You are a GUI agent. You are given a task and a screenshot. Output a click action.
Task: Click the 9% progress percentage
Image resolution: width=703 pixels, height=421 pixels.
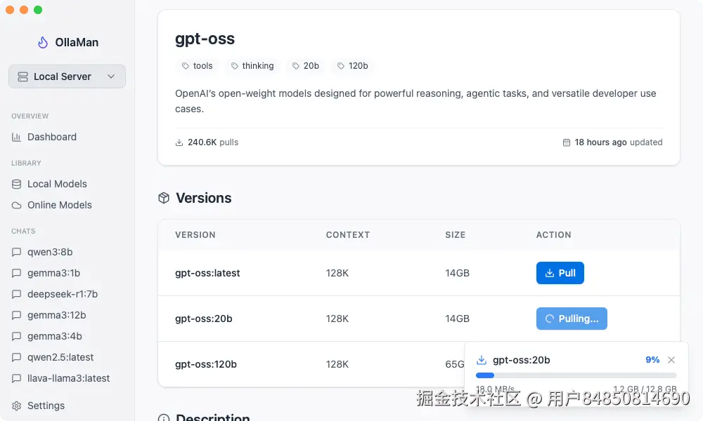tap(652, 360)
